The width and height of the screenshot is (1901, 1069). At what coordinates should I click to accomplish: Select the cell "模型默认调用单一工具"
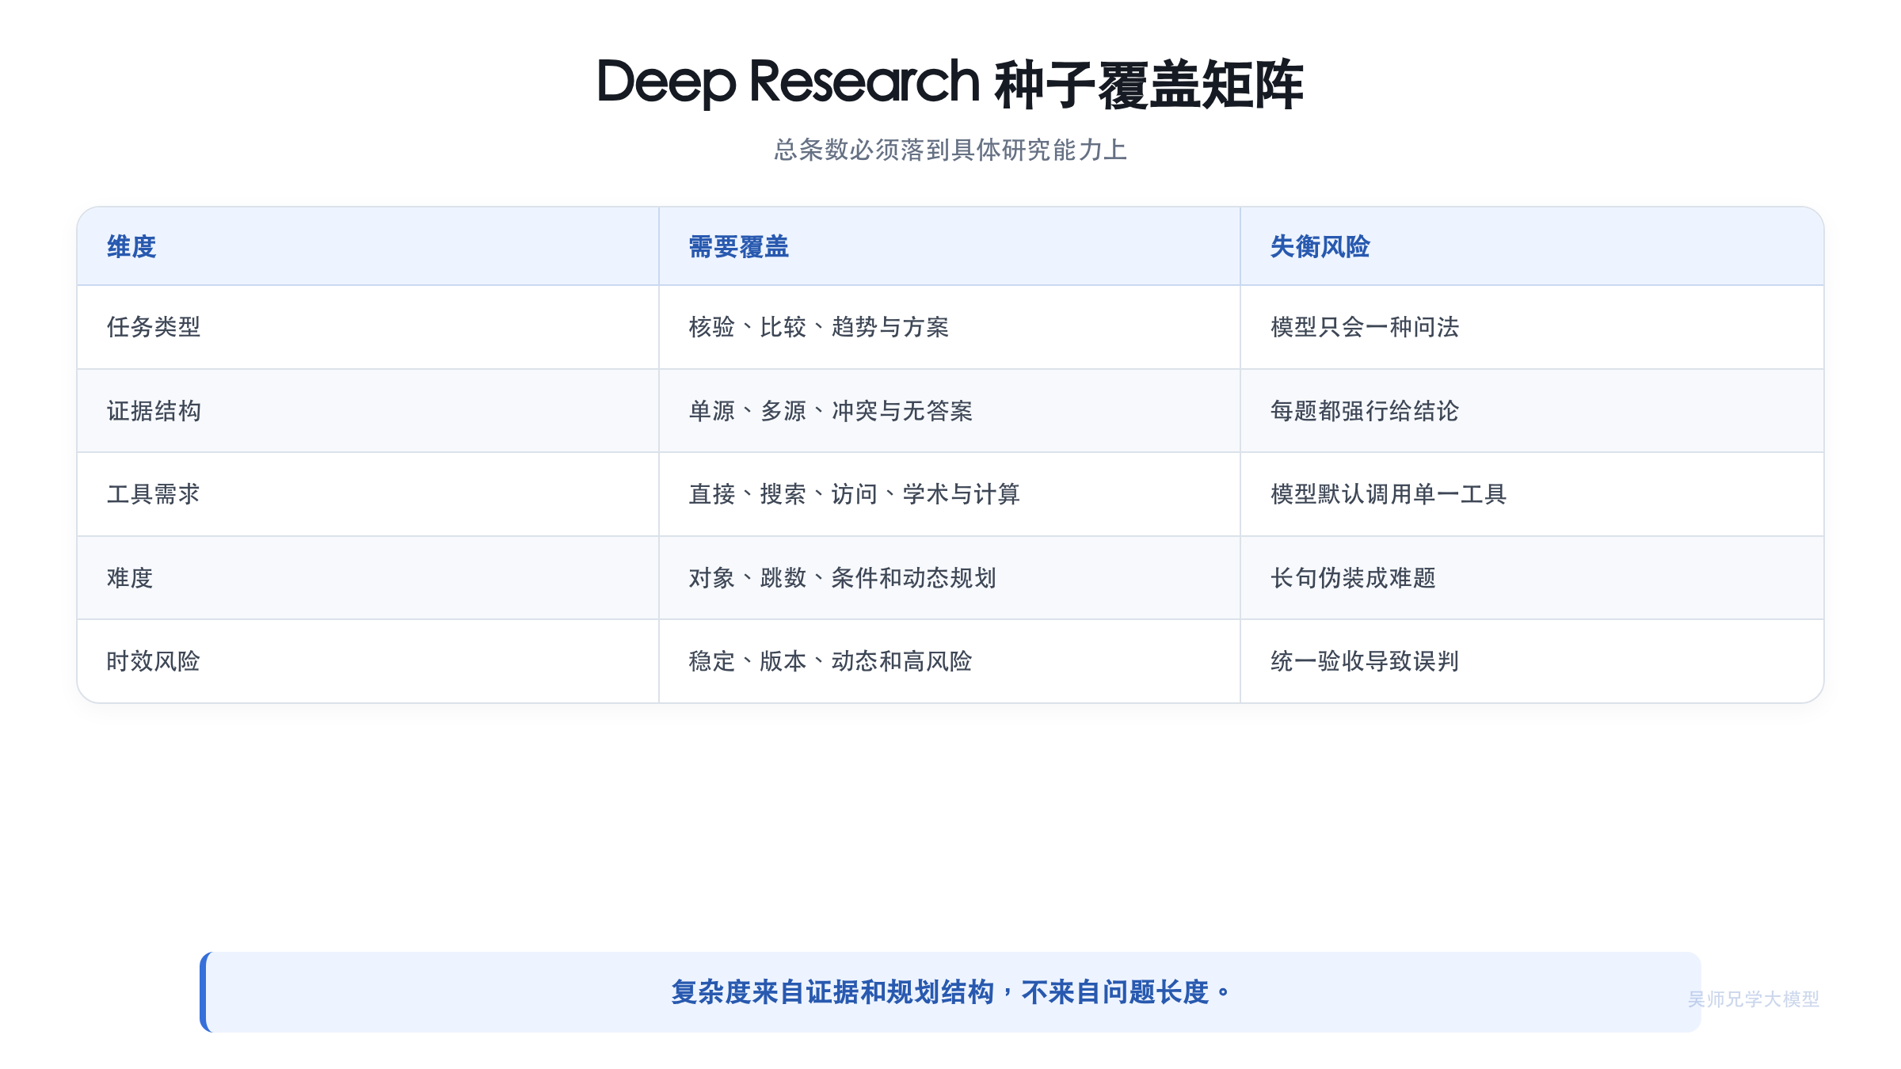[x=1532, y=494]
